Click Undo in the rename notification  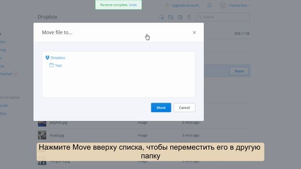click(133, 5)
